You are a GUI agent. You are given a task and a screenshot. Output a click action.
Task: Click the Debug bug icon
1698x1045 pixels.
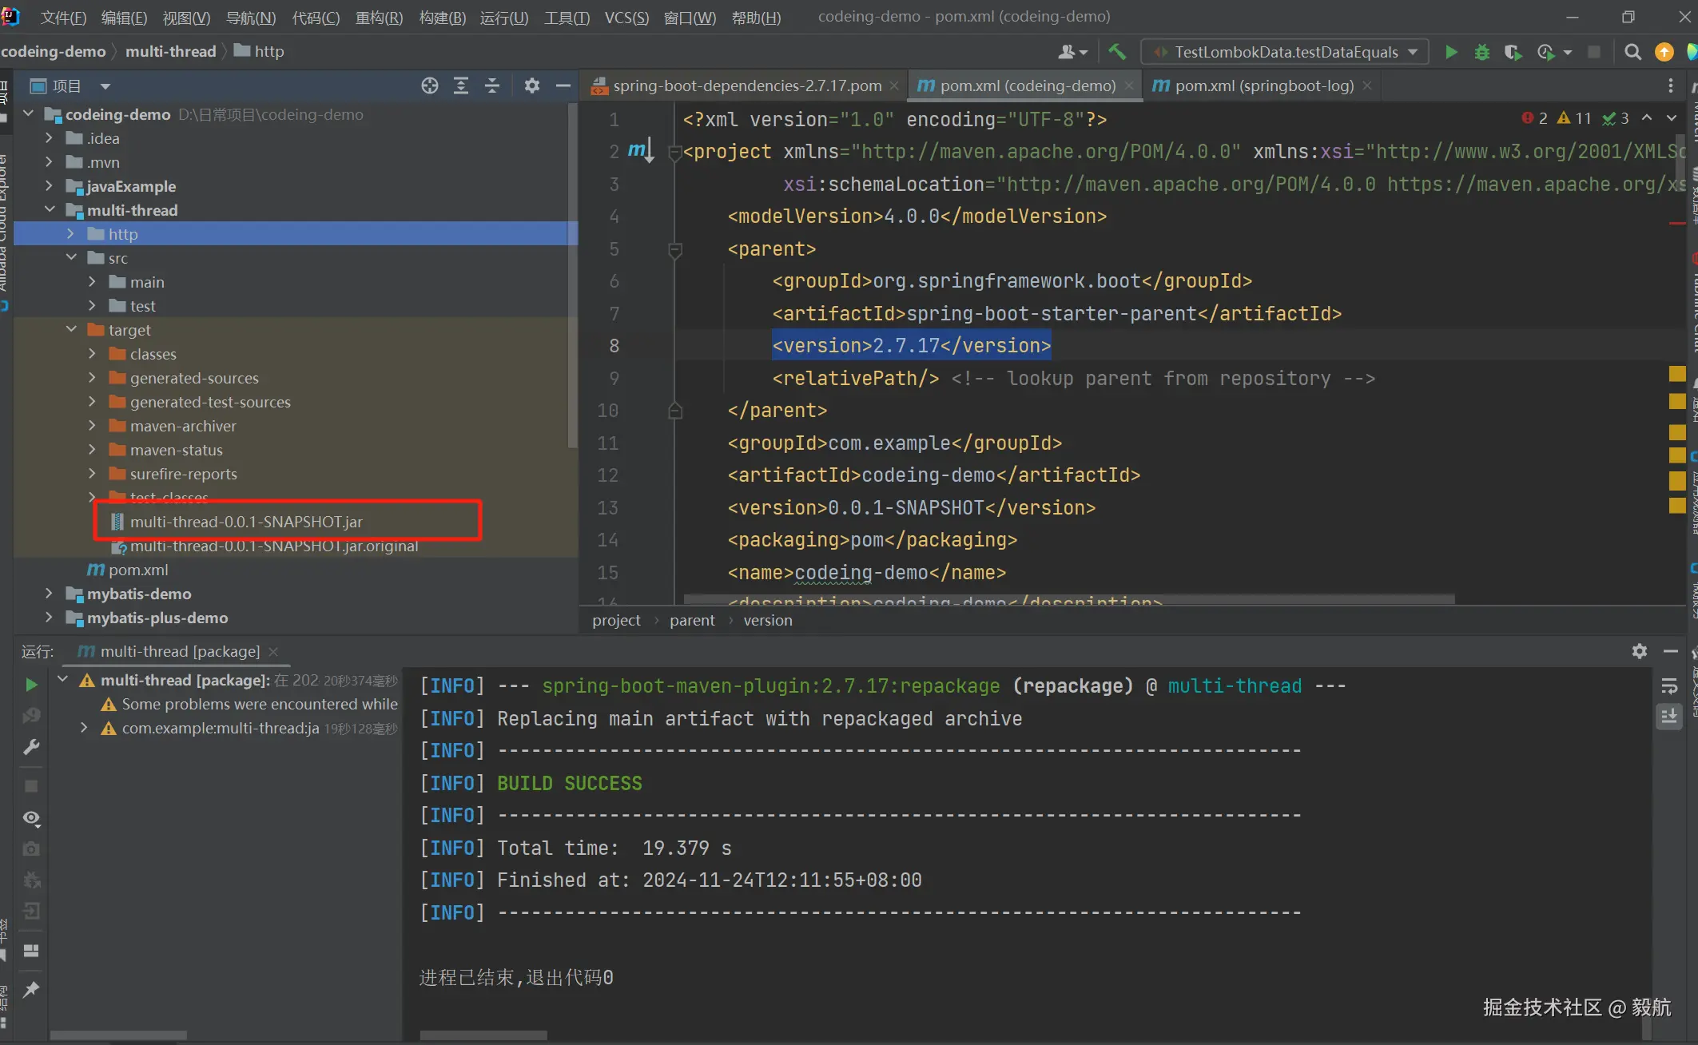pos(1481,52)
